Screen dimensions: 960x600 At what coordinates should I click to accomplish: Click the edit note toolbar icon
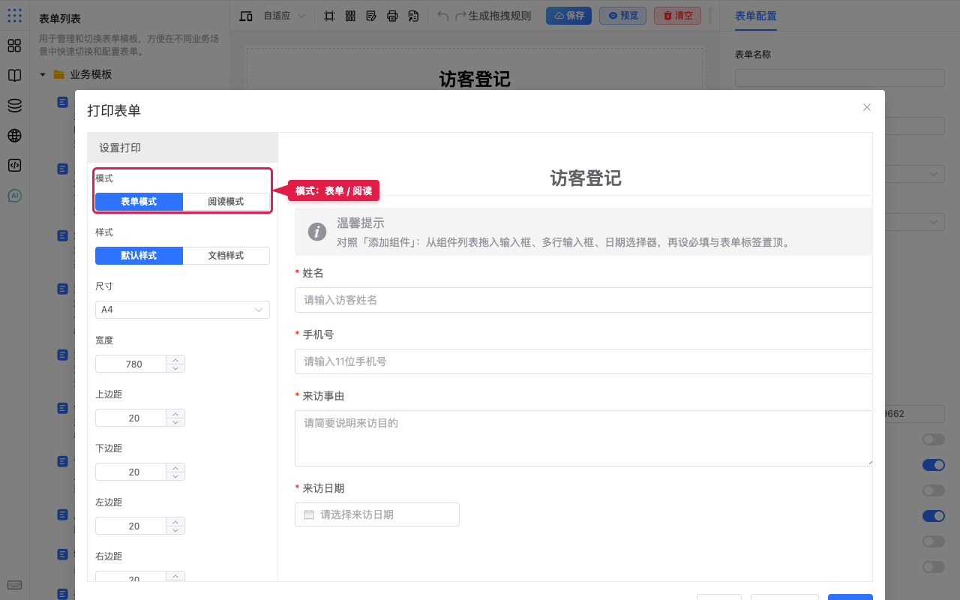pos(371,16)
